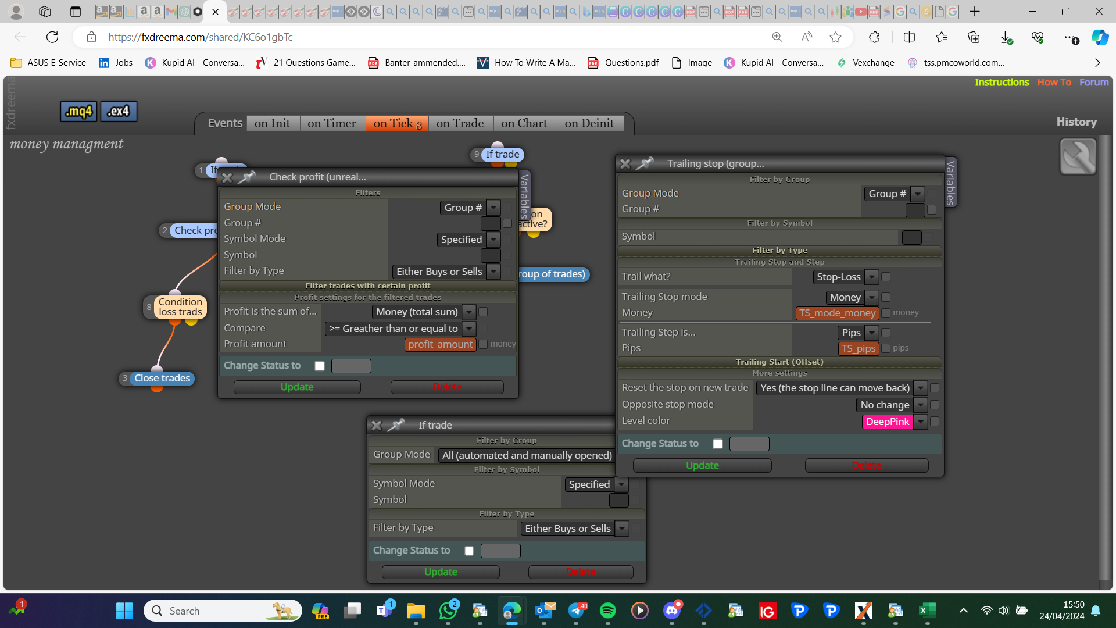Open Excel from taskbar
The width and height of the screenshot is (1116, 628).
927,611
